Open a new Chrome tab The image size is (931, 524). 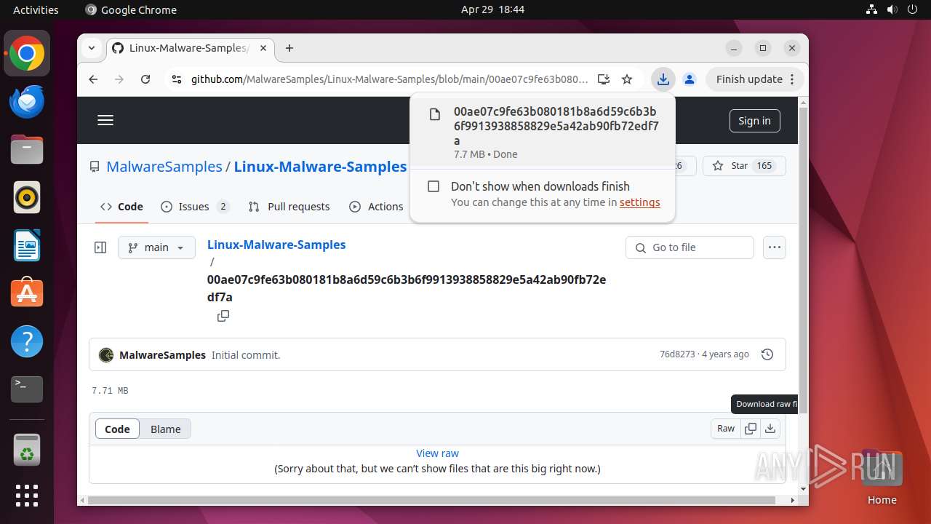[289, 48]
